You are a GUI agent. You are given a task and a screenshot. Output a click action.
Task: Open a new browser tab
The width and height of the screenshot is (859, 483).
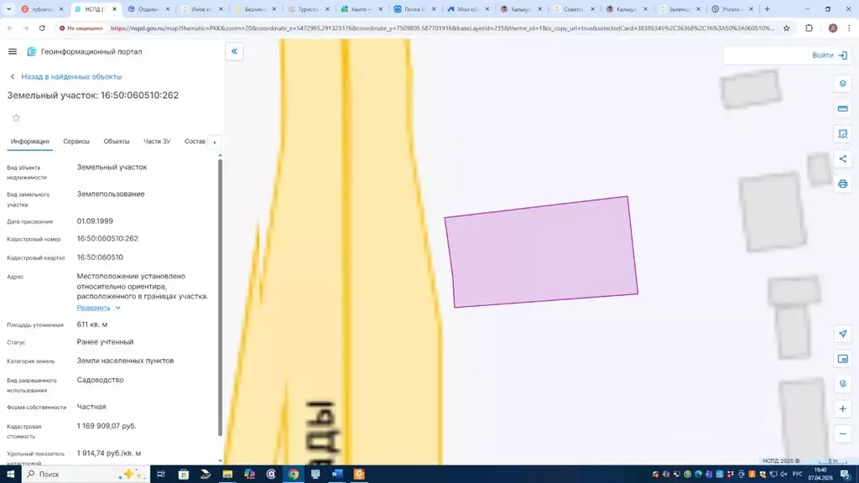(x=767, y=8)
